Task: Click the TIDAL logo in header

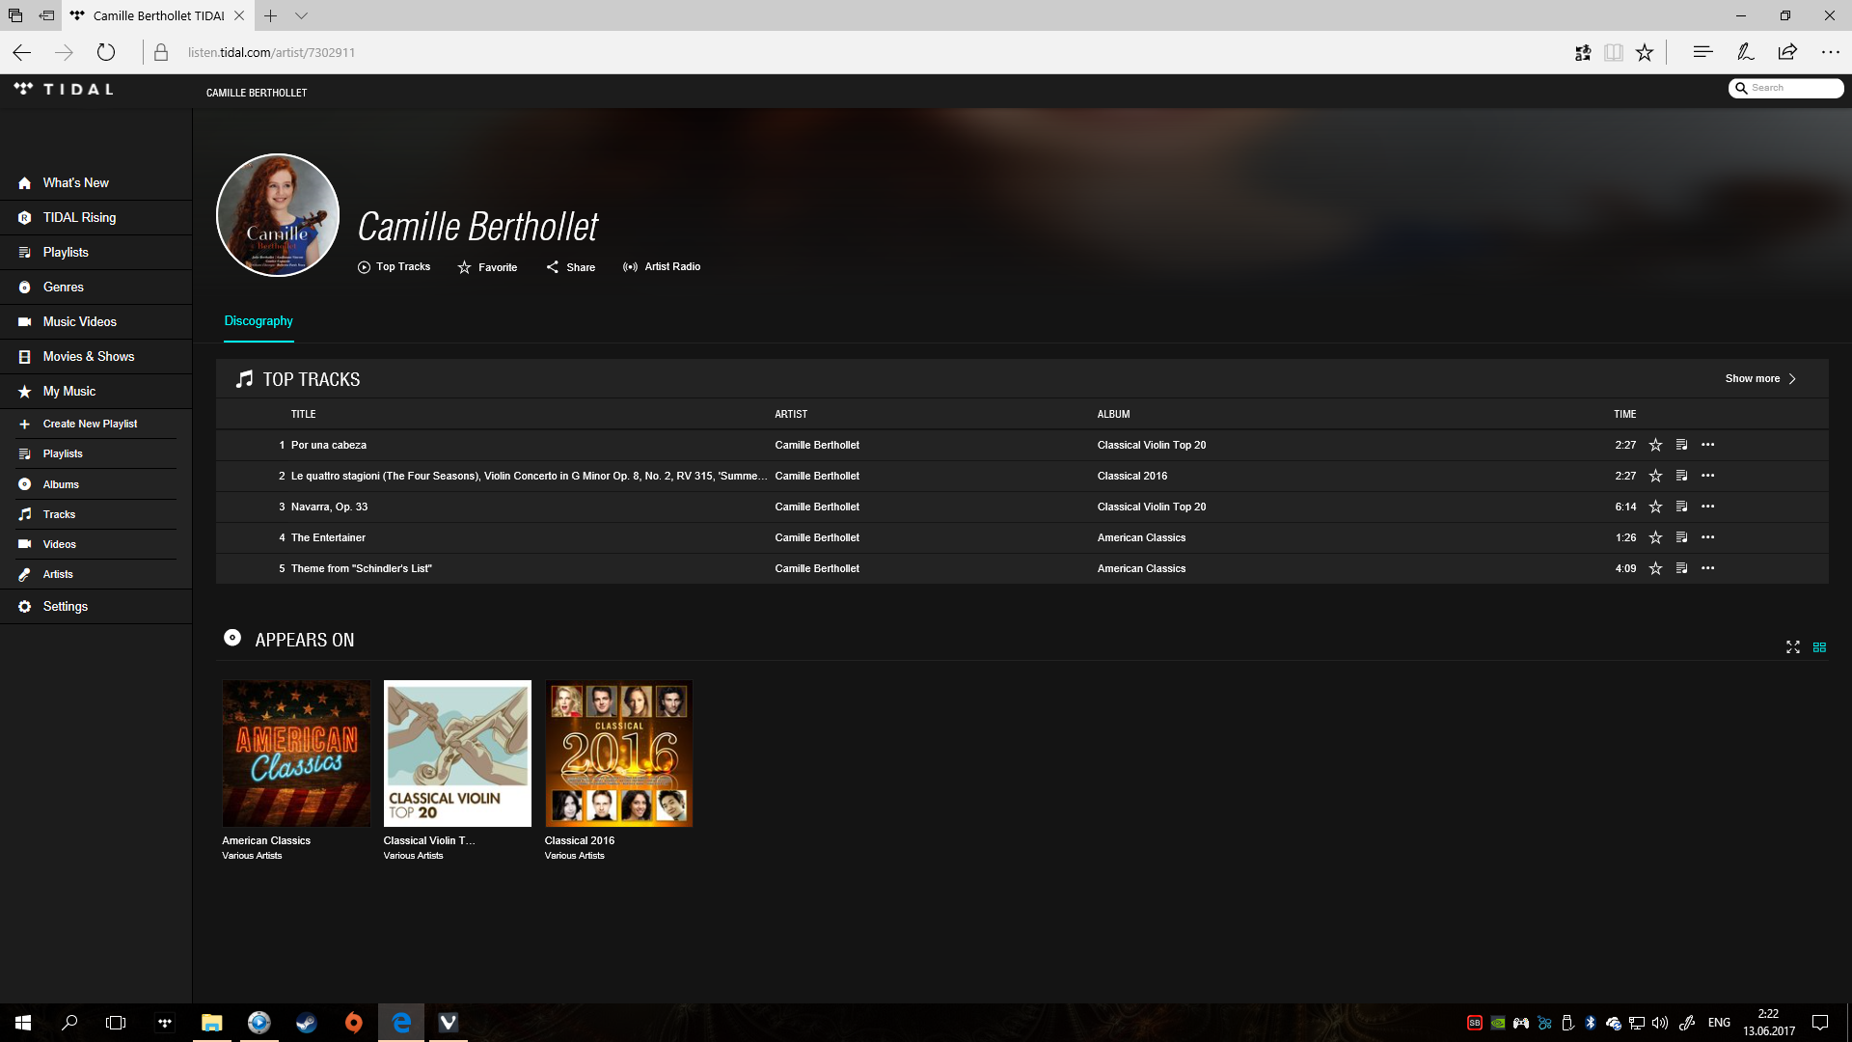Action: pos(64,89)
